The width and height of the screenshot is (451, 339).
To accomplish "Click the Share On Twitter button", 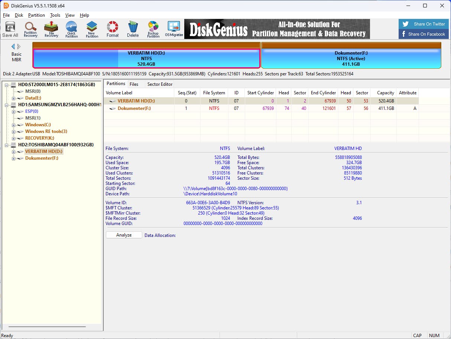I will (x=424, y=24).
